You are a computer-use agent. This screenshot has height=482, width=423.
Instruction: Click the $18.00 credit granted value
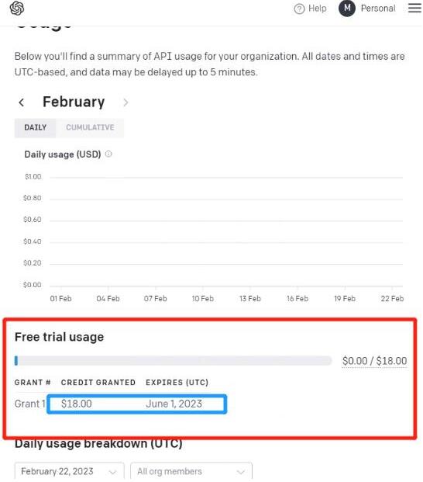point(77,404)
